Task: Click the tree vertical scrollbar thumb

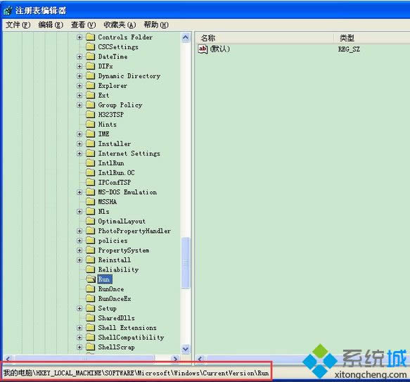Action: [186, 262]
